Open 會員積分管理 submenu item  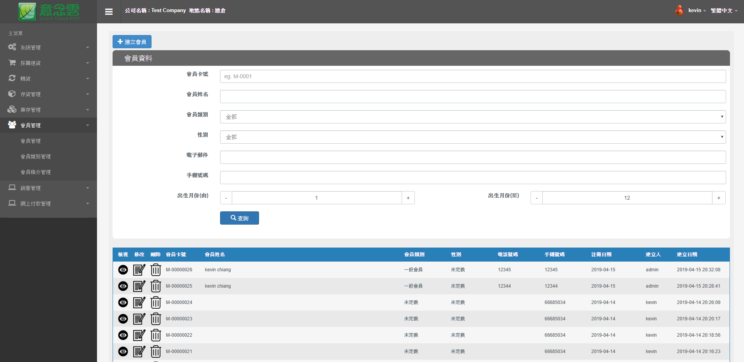coord(36,172)
